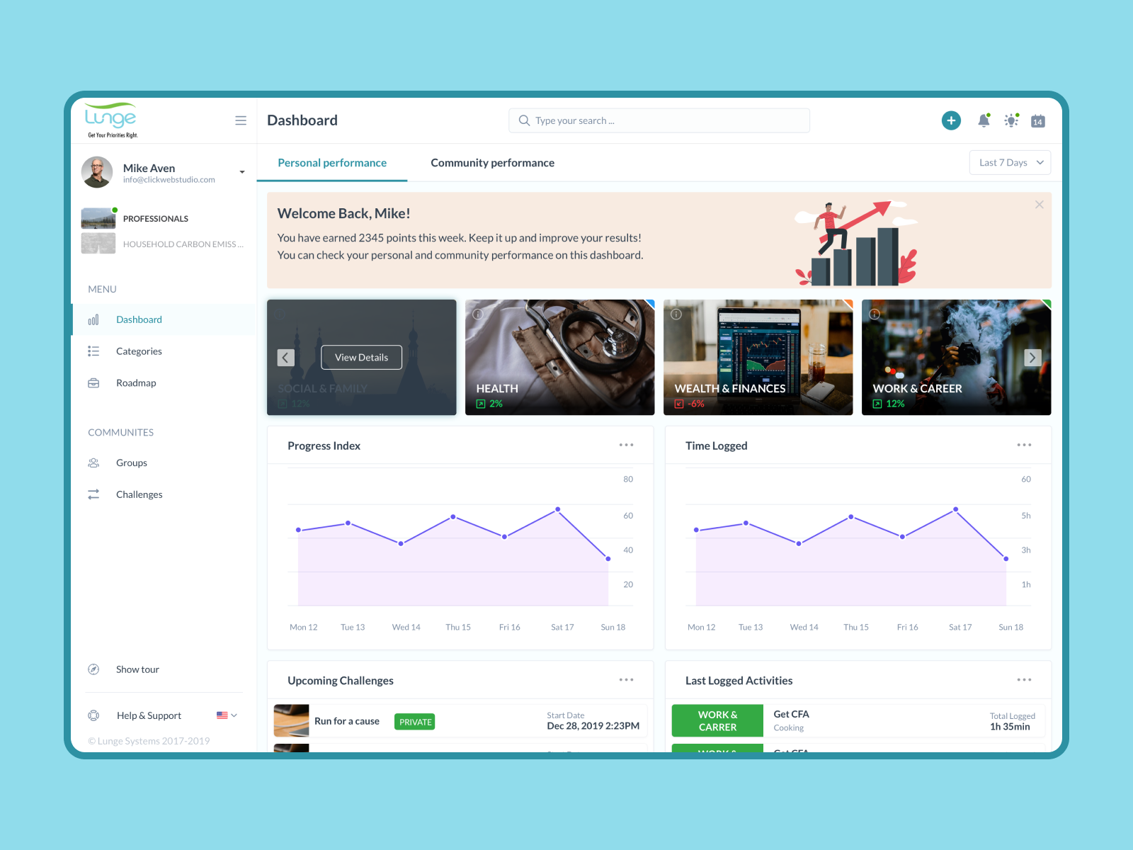Click info icon on Health card

click(478, 314)
